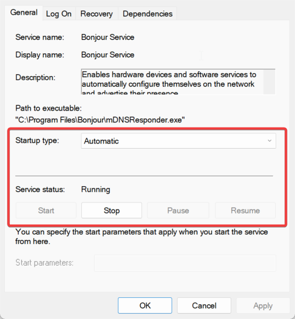
Task: Open the Log On tab
Action: coord(58,14)
